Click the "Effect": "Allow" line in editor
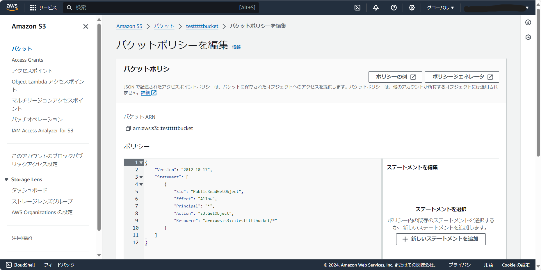This screenshot has height=270, width=541. click(x=195, y=199)
